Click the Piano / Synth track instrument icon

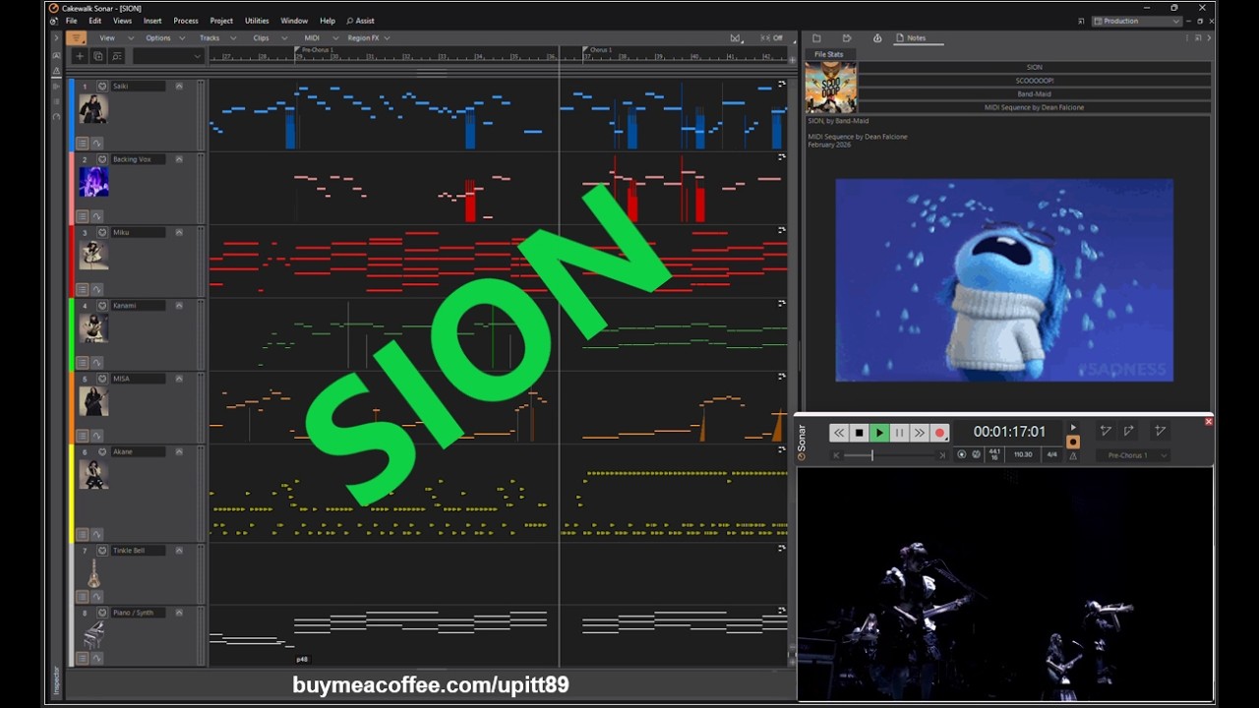93,635
